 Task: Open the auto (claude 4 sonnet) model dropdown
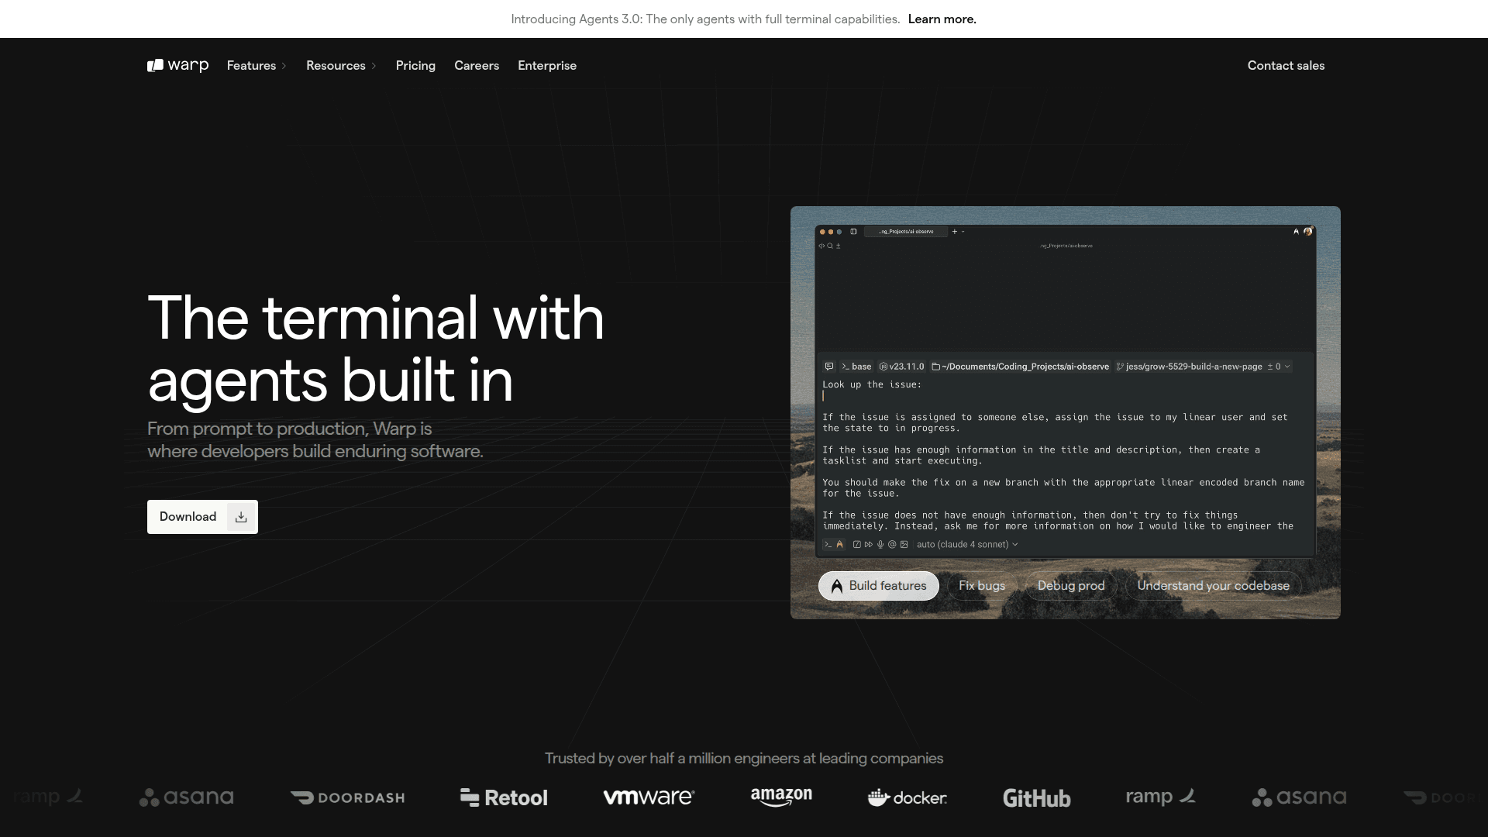coord(966,544)
